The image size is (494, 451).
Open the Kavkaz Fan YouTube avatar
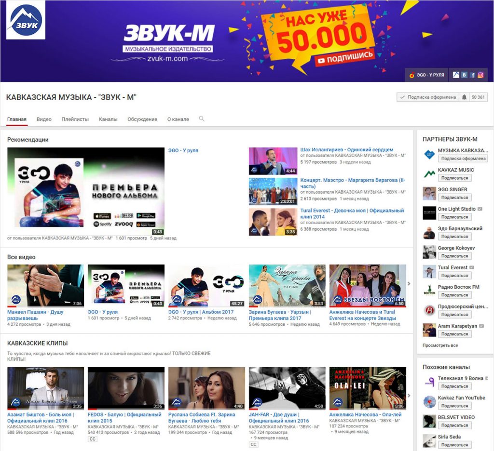point(429,401)
